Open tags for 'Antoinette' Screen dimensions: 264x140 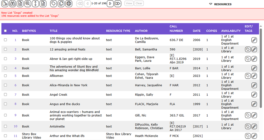point(248,127)
